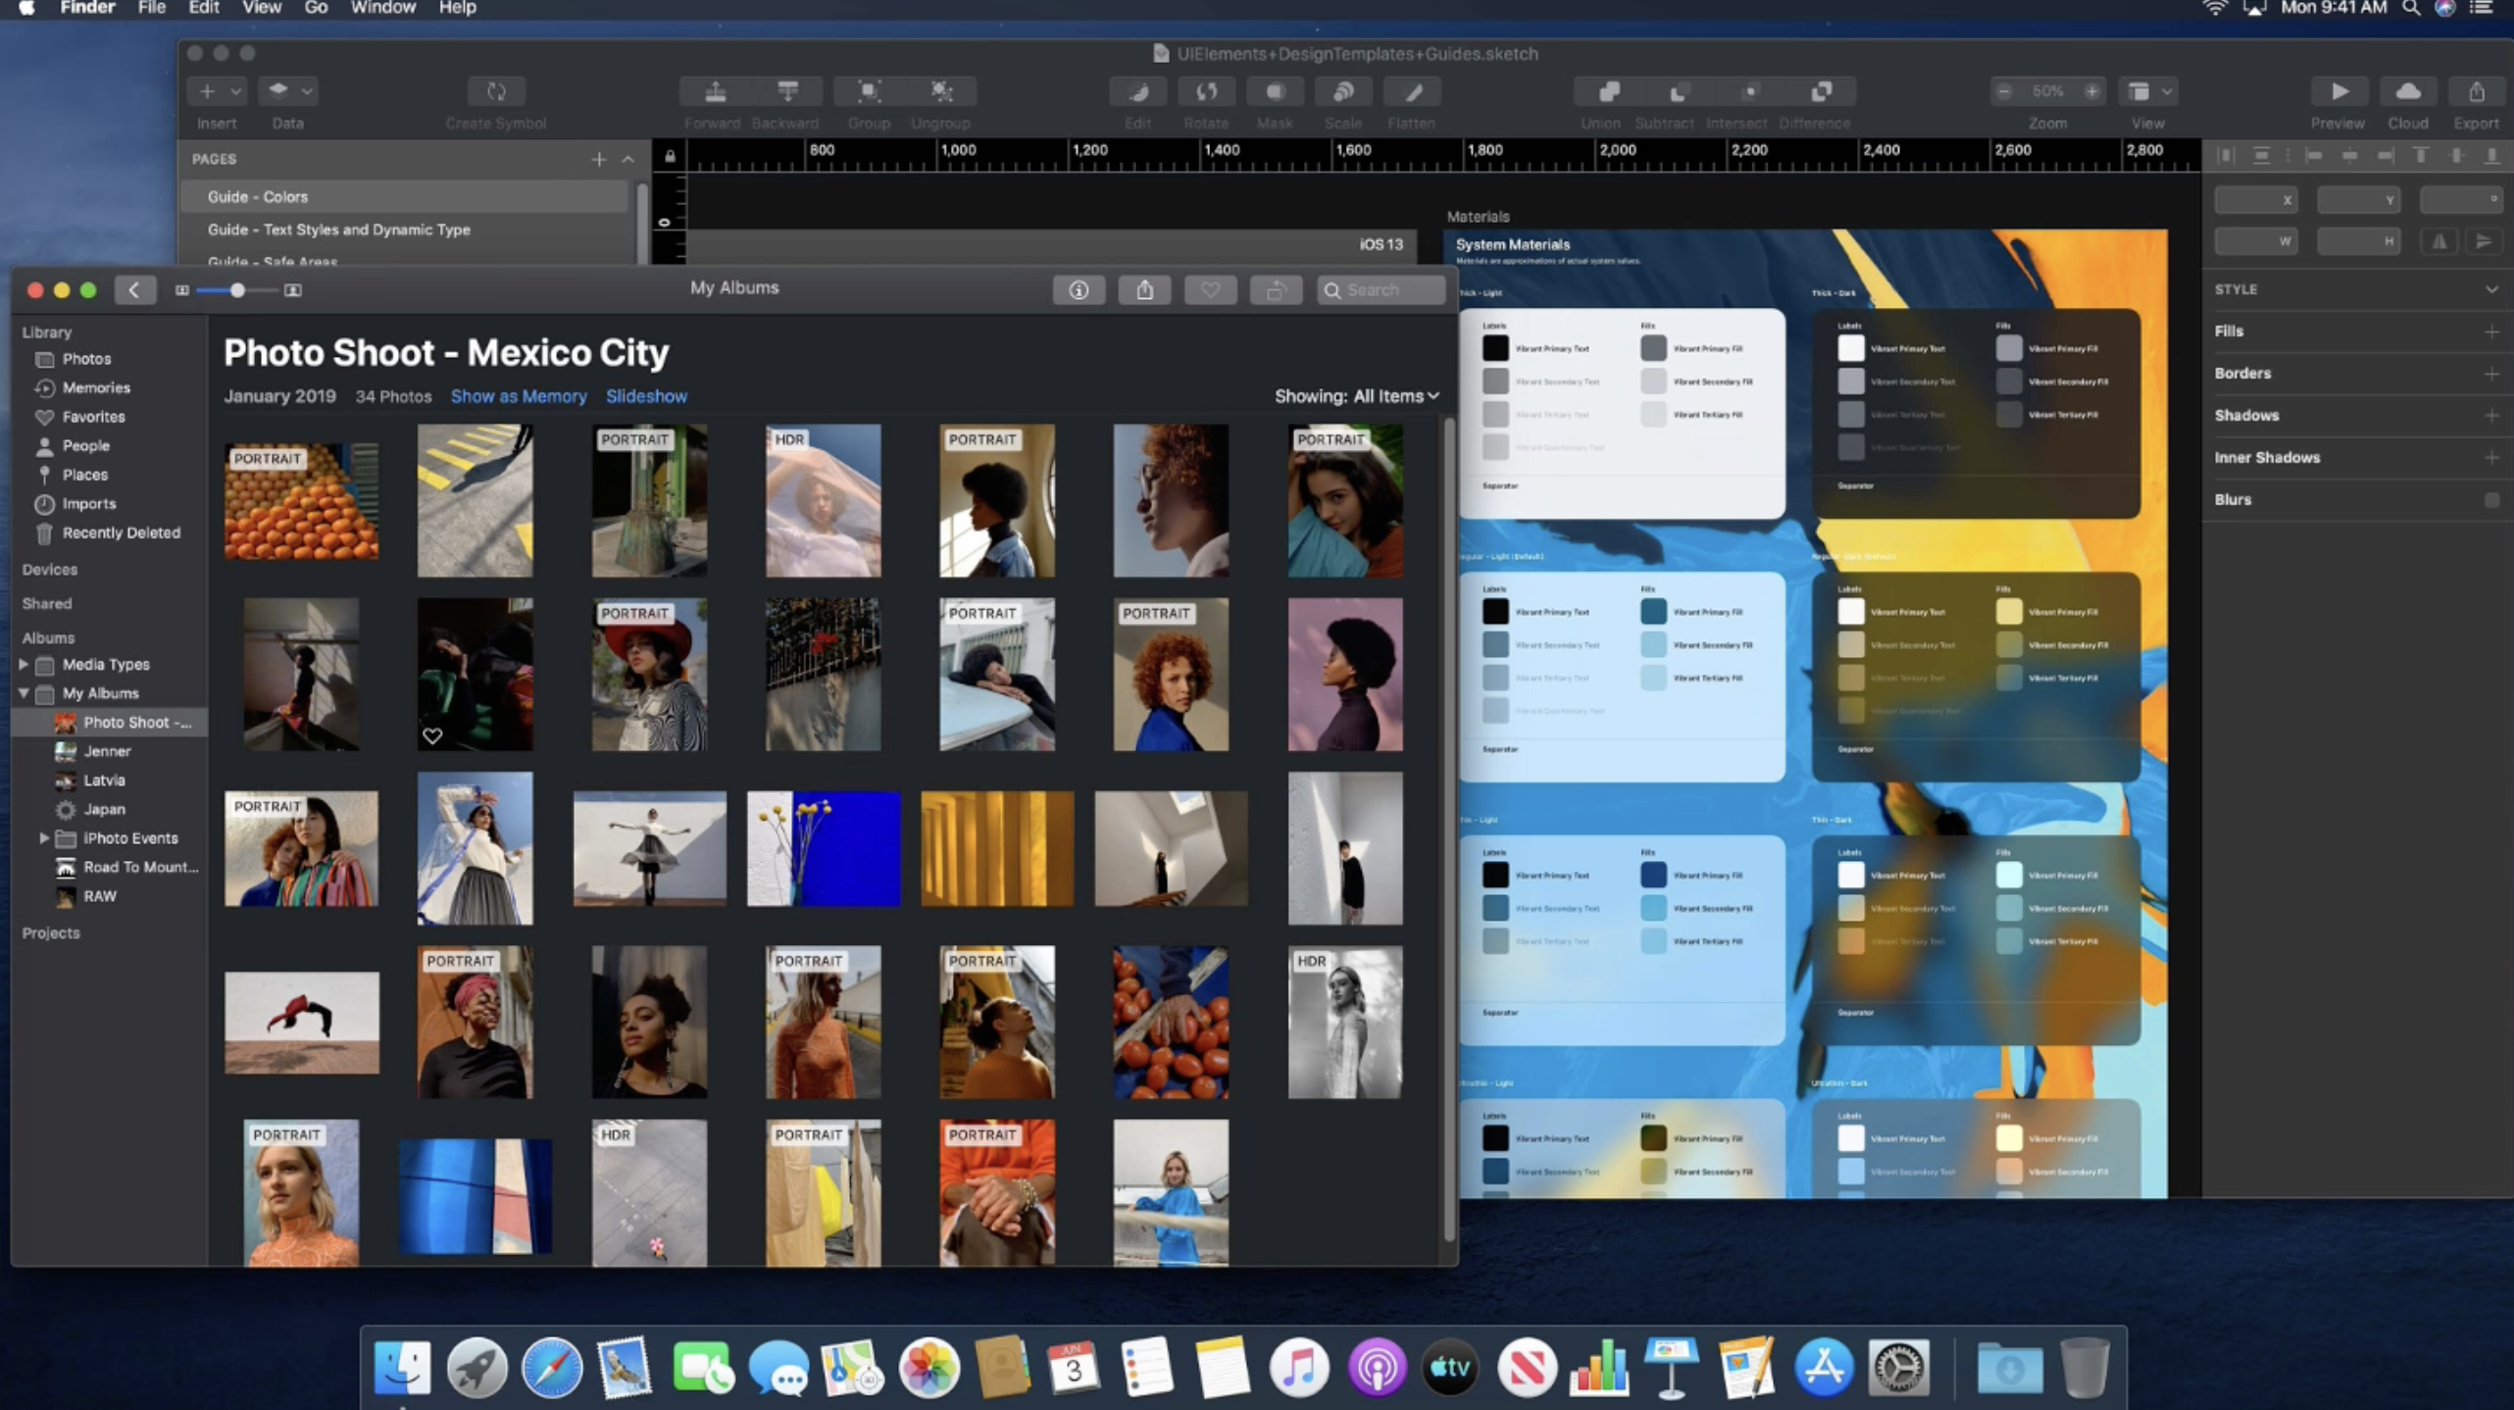Toggle the ruler lock icon in Sketch
Image resolution: width=2514 pixels, height=1410 pixels.
pyautogui.click(x=670, y=157)
